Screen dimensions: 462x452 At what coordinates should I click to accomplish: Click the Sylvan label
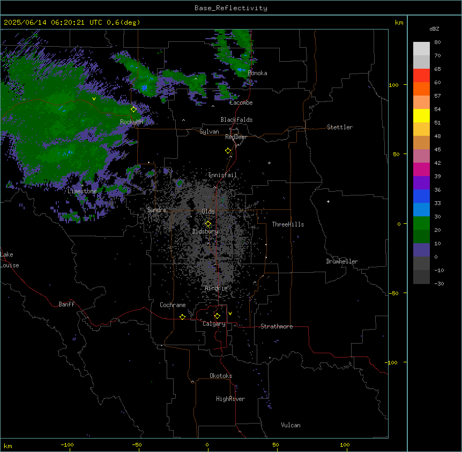[209, 132]
